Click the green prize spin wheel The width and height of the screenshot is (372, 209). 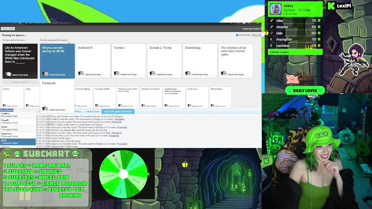[124, 174]
